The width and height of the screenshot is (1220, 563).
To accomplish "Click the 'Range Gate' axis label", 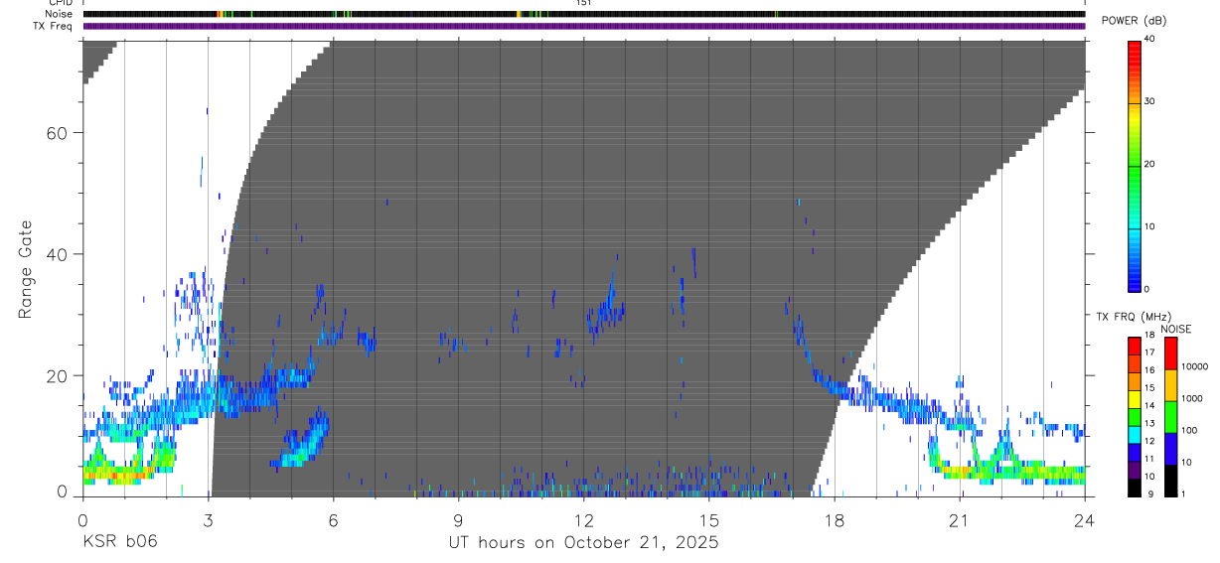I will (26, 270).
